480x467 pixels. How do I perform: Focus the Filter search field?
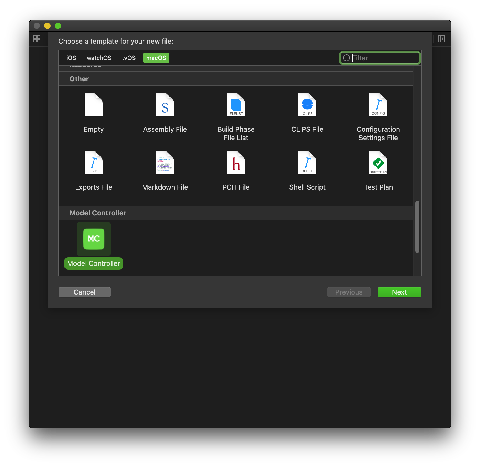pos(384,58)
